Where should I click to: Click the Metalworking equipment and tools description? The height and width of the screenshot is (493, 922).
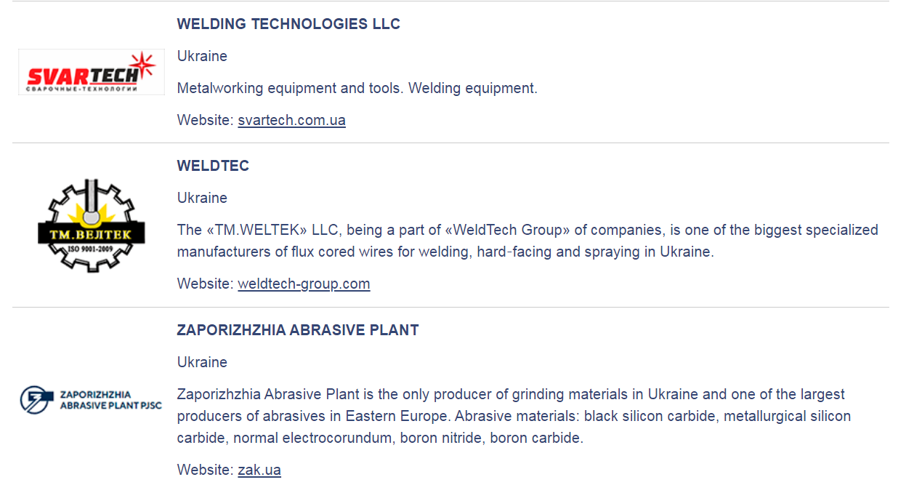357,88
